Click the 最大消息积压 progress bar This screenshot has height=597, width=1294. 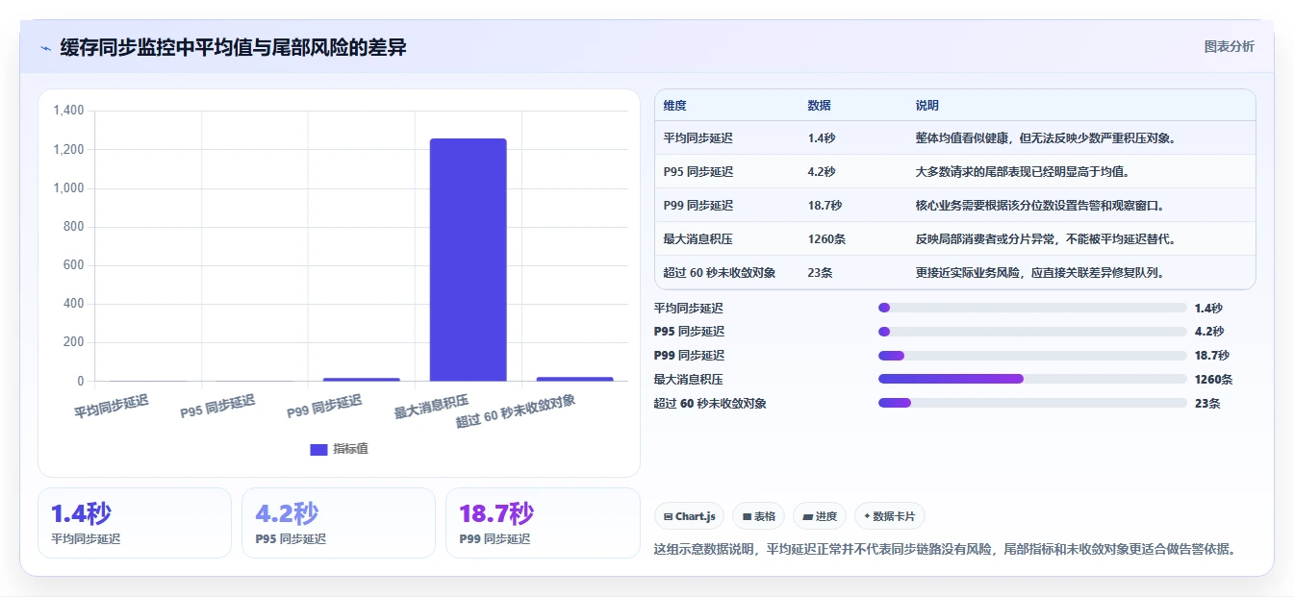coord(1032,379)
